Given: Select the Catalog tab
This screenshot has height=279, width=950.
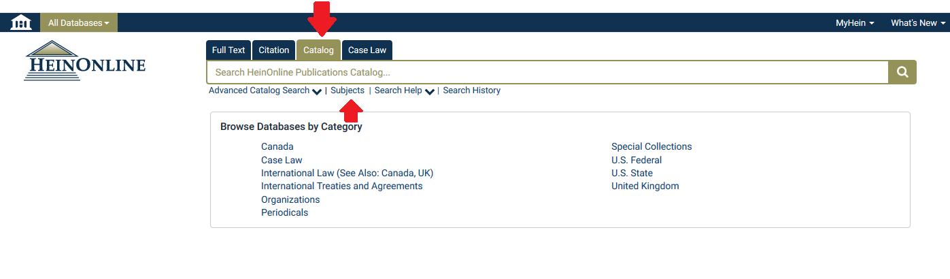Looking at the screenshot, I should [x=318, y=50].
